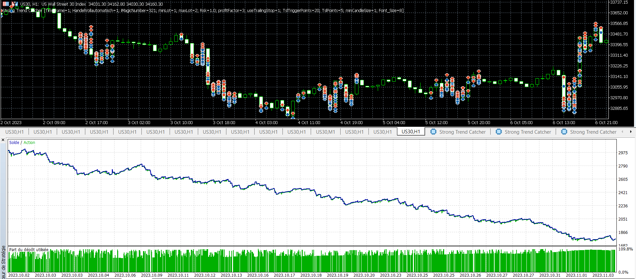Click the 'HandelVollautomatisch=1' parameter text
Screen dimensions: 636x279
click(96, 11)
